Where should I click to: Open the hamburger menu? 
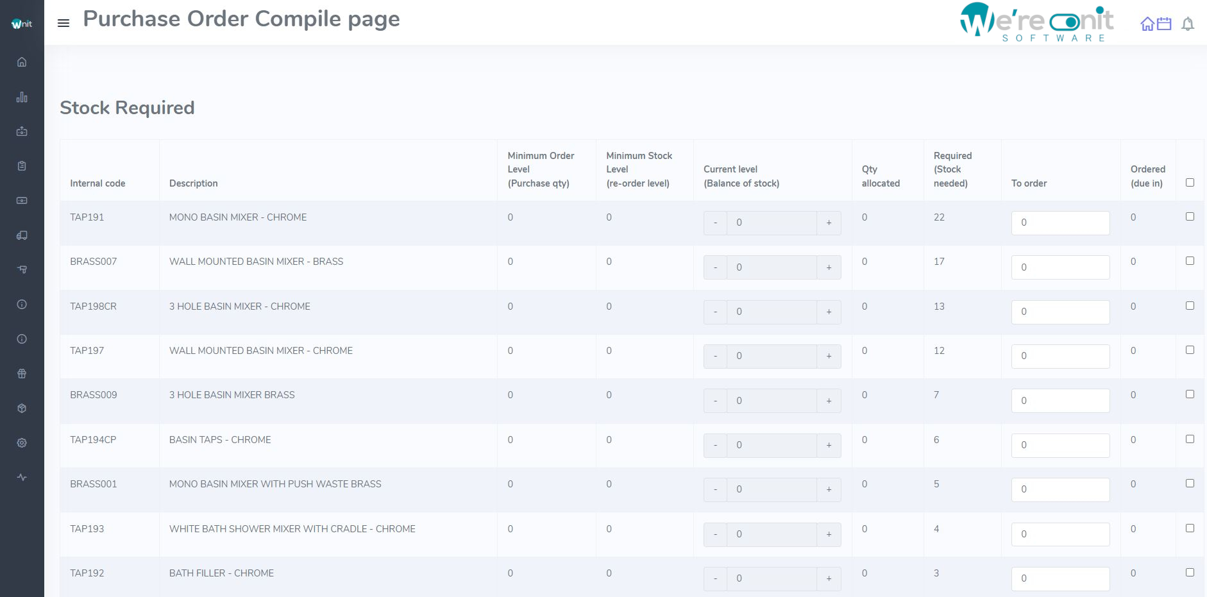pos(63,23)
